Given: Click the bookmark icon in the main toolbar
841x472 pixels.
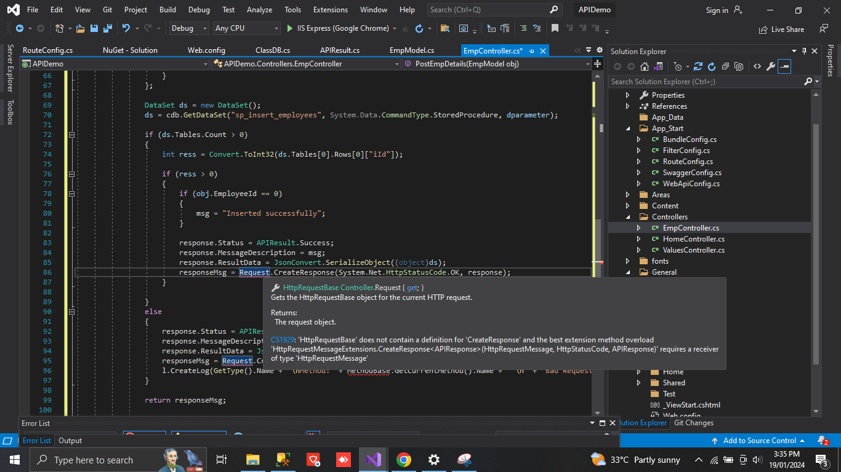Looking at the screenshot, I should [x=555, y=28].
